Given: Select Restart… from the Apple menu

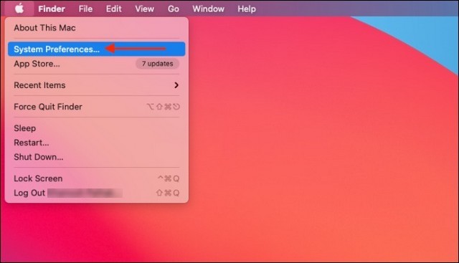Looking at the screenshot, I should pos(96,143).
